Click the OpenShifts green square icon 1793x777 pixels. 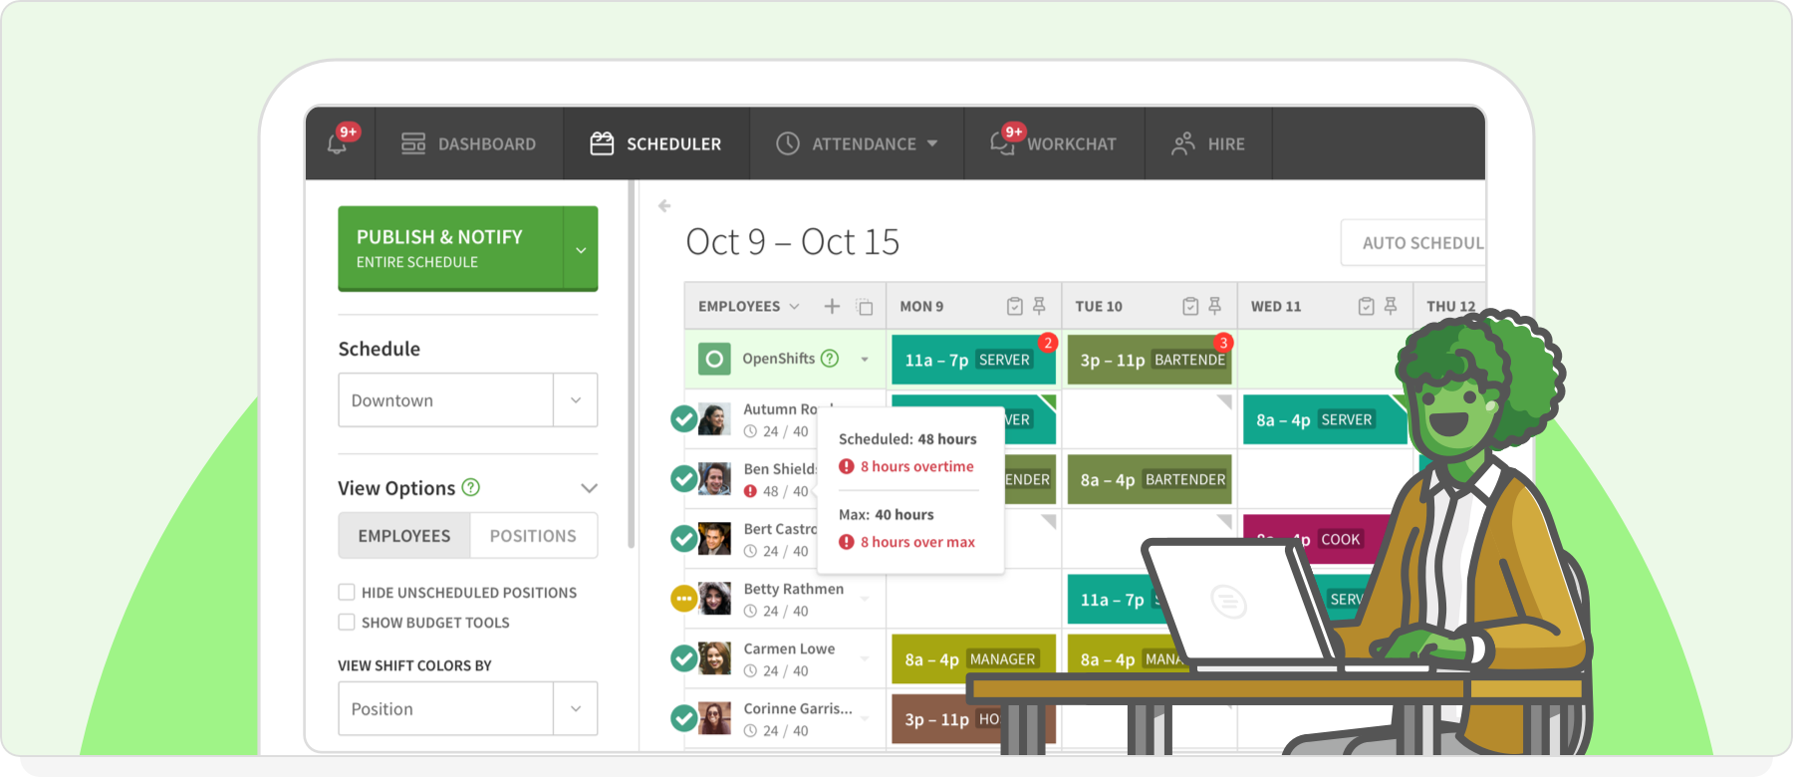point(714,359)
